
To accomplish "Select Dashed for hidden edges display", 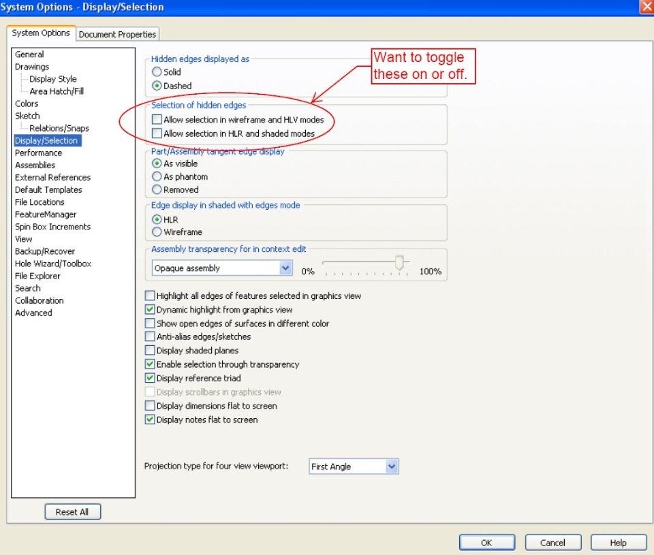I will (x=157, y=86).
